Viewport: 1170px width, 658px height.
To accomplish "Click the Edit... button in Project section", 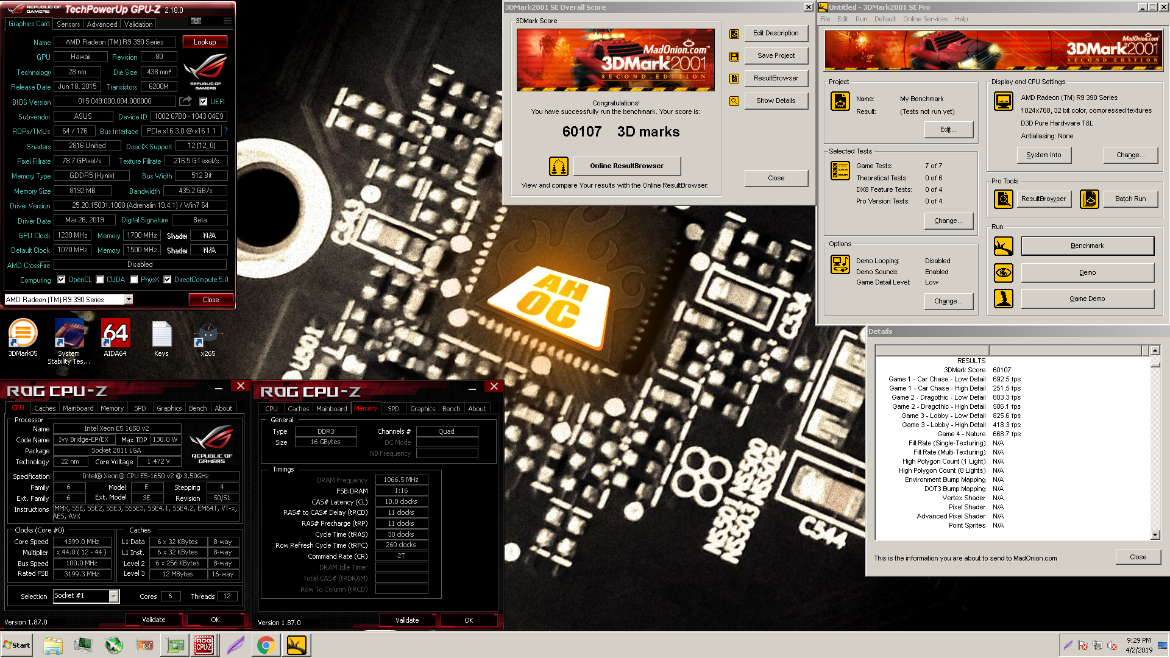I will pos(948,129).
